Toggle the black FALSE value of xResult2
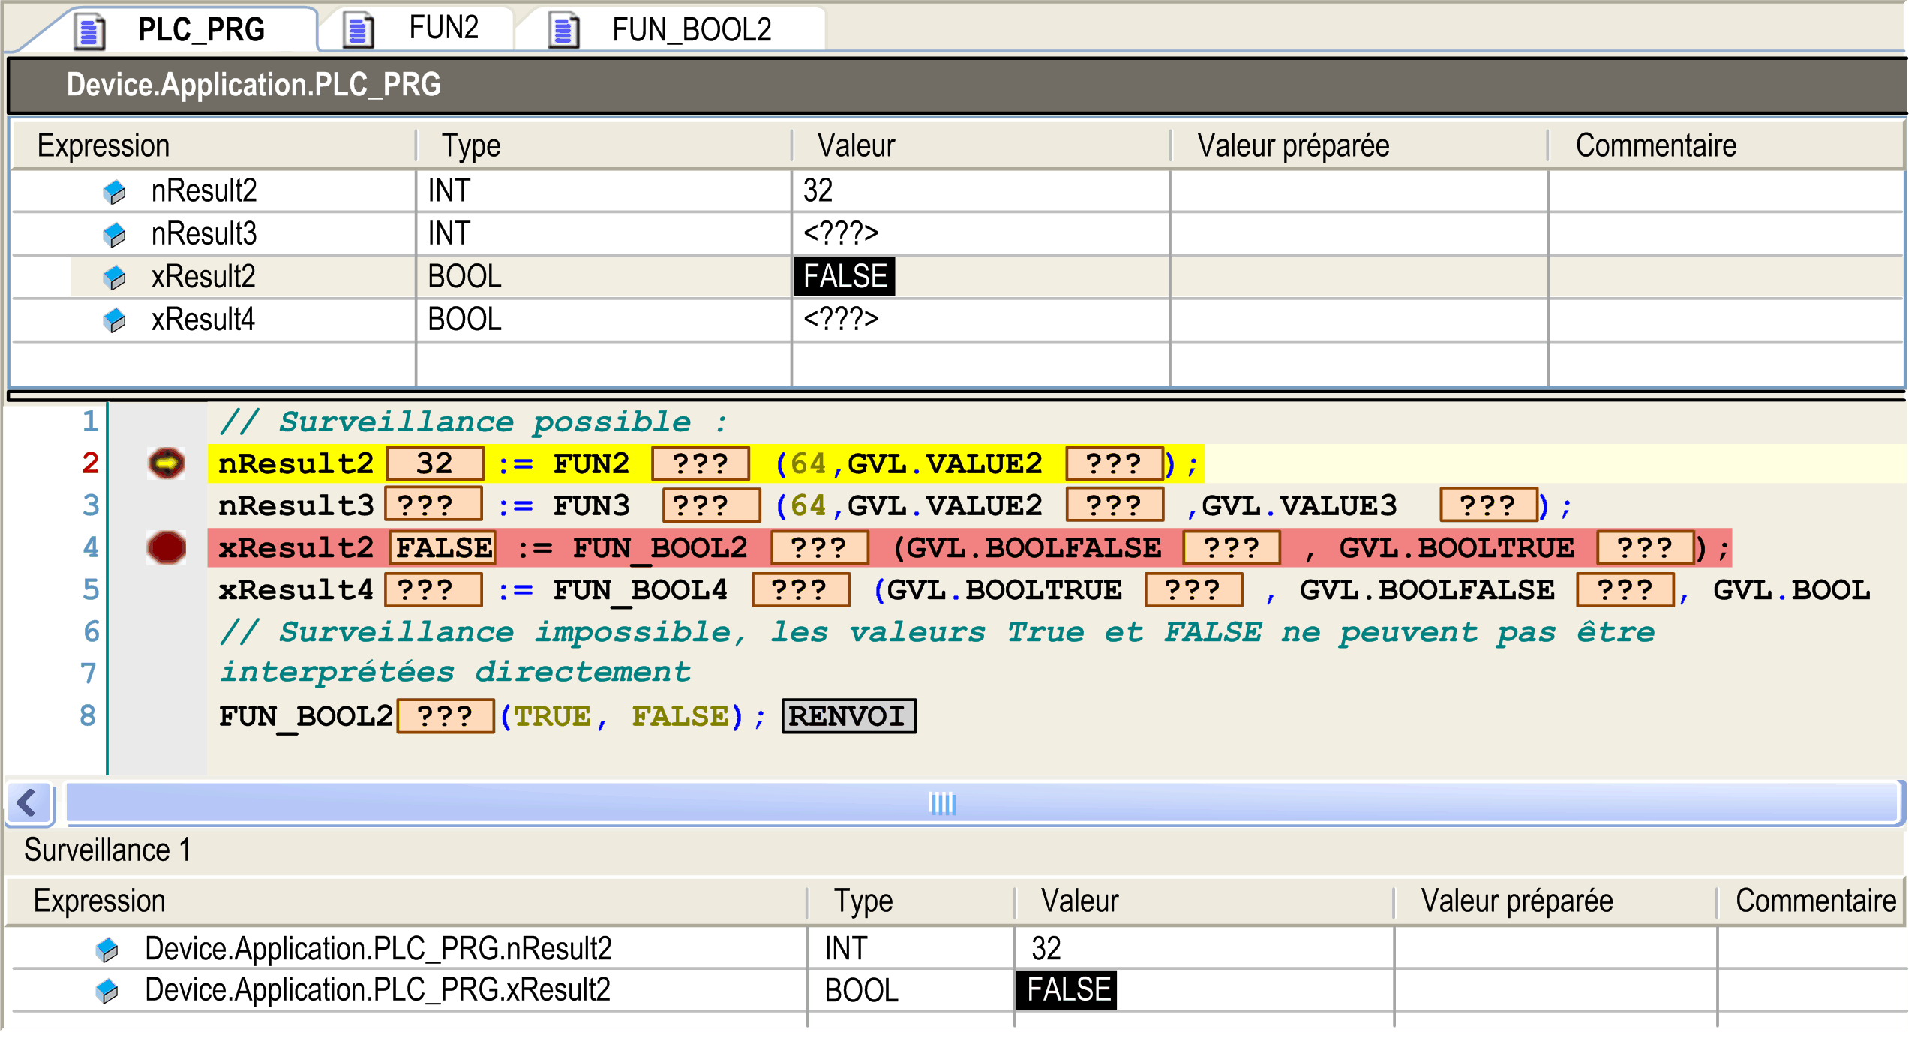Screen dimensions: 1909x1062 844,277
